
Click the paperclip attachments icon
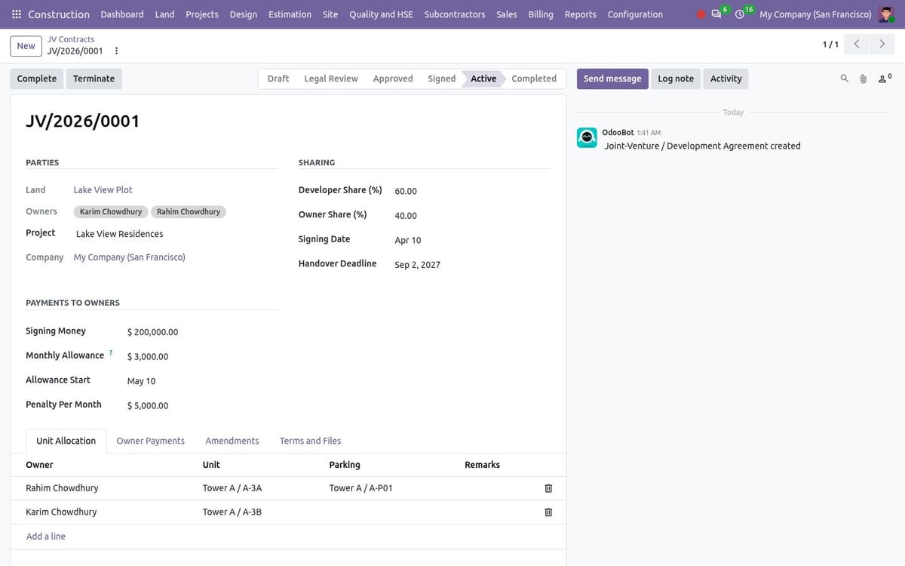coord(864,78)
